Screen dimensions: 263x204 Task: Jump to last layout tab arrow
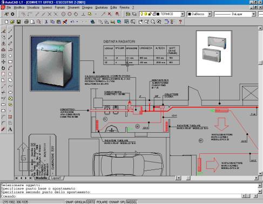(30, 178)
